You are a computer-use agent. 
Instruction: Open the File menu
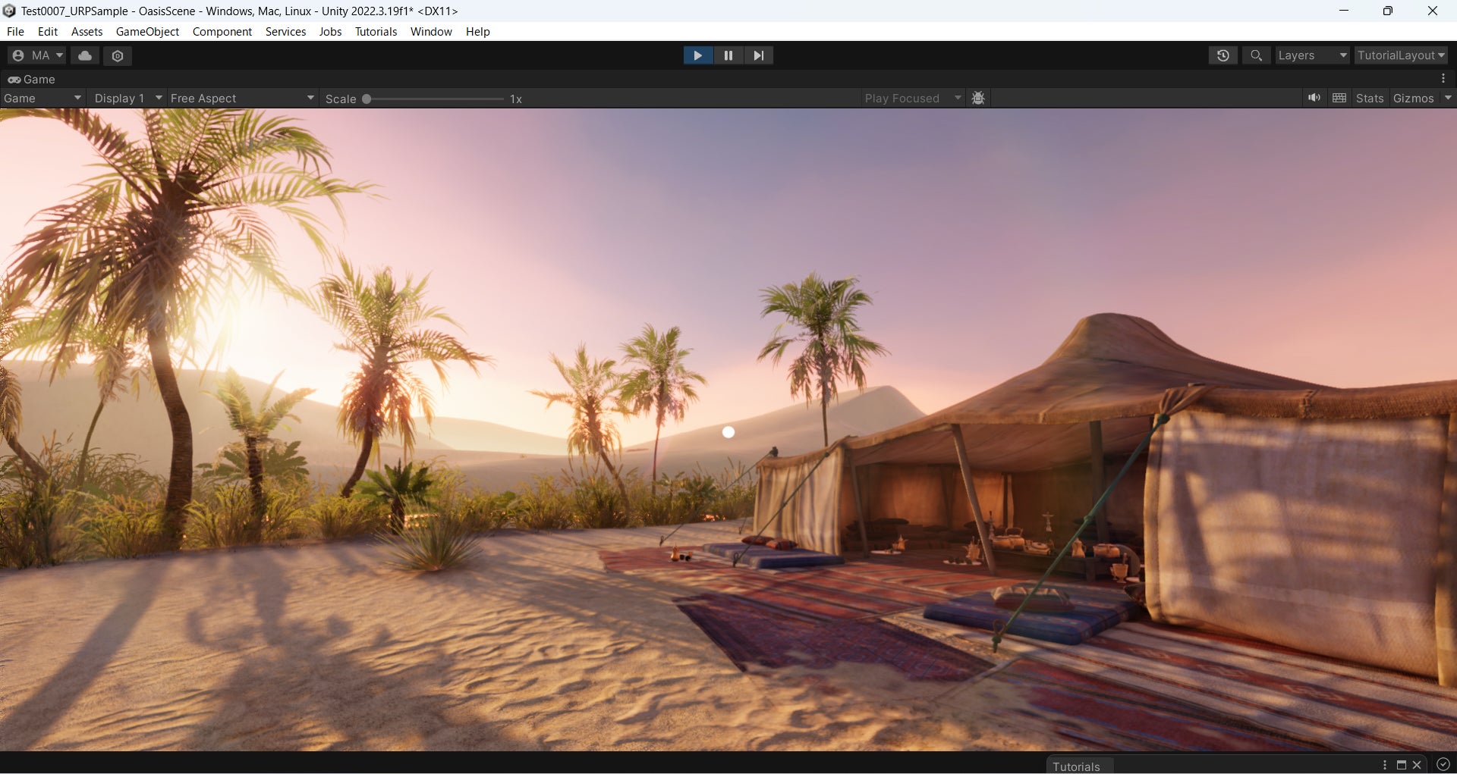[15, 32]
